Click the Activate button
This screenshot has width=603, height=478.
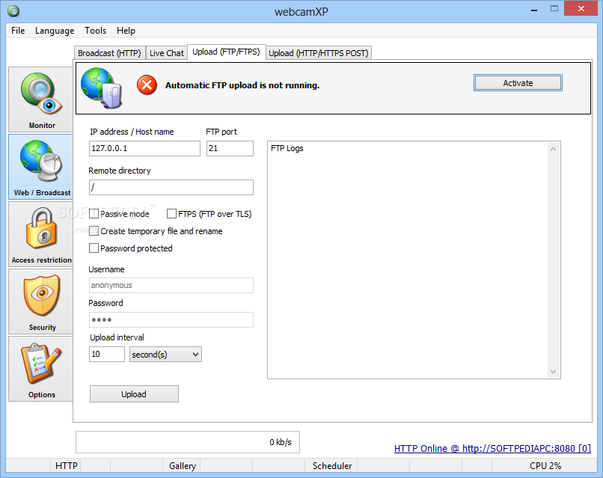point(518,83)
